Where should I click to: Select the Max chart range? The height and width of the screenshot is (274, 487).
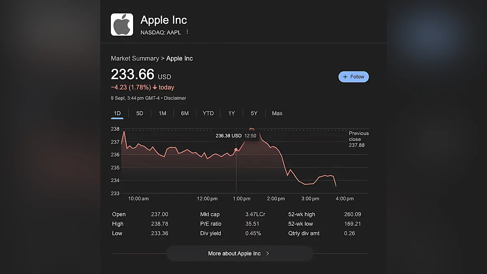[x=277, y=113]
